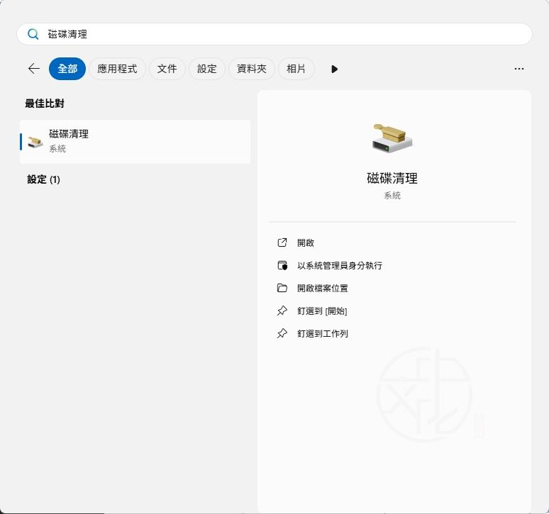
Task: Select the 磁碟清理 best match result
Action: coord(135,142)
